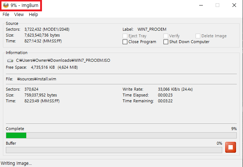The image size is (243, 167).
Task: Minimize the ImgBurn window
Action: tap(201, 5)
